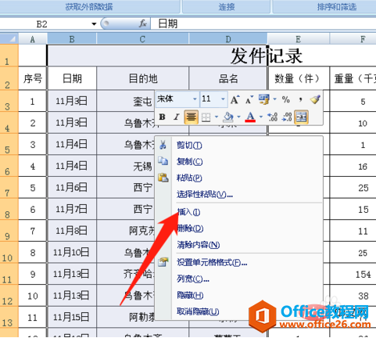Viewport: 376px width, 338px height.
Task: Click date cell 11月6日
Action: pyautogui.click(x=72, y=188)
